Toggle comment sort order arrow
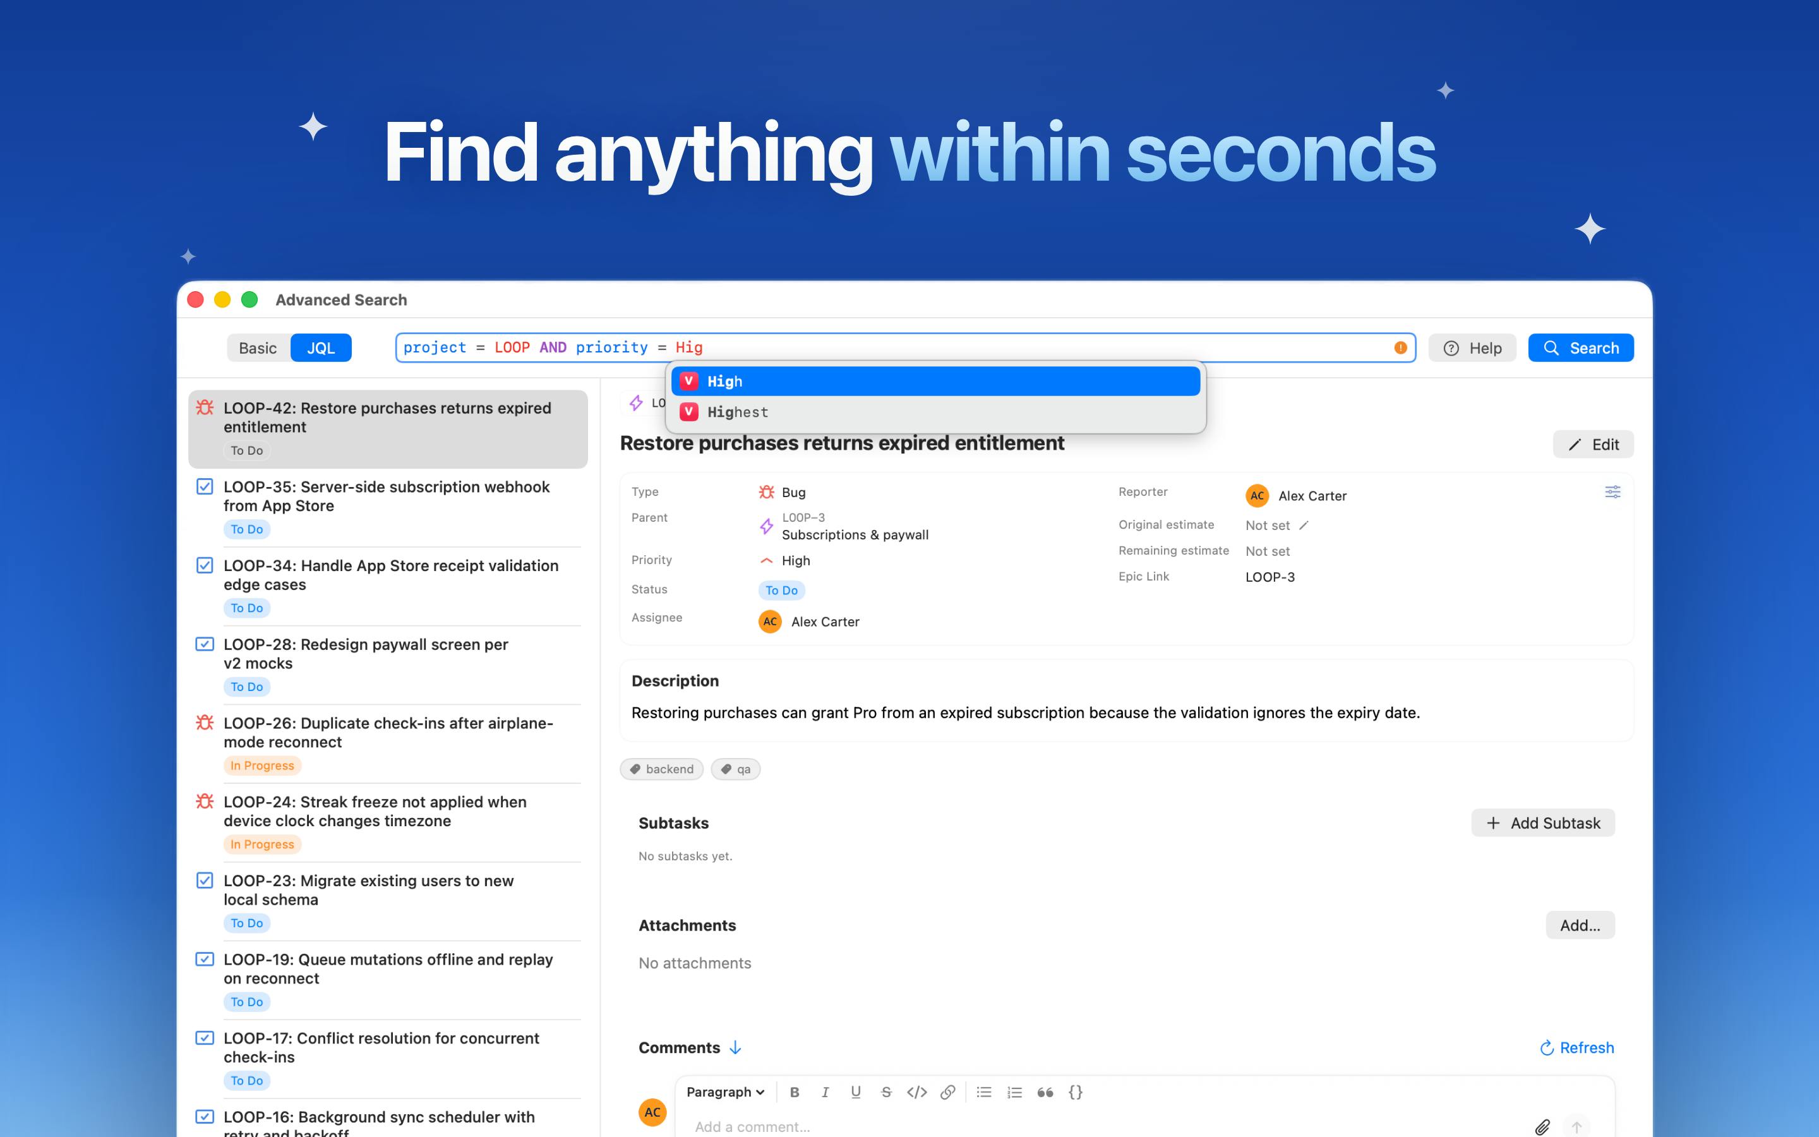Viewport: 1819px width, 1137px height. [x=735, y=1047]
